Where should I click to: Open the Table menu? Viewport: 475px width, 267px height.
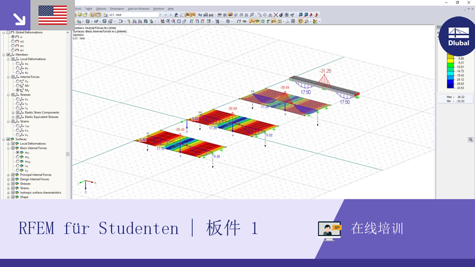coord(89,9)
